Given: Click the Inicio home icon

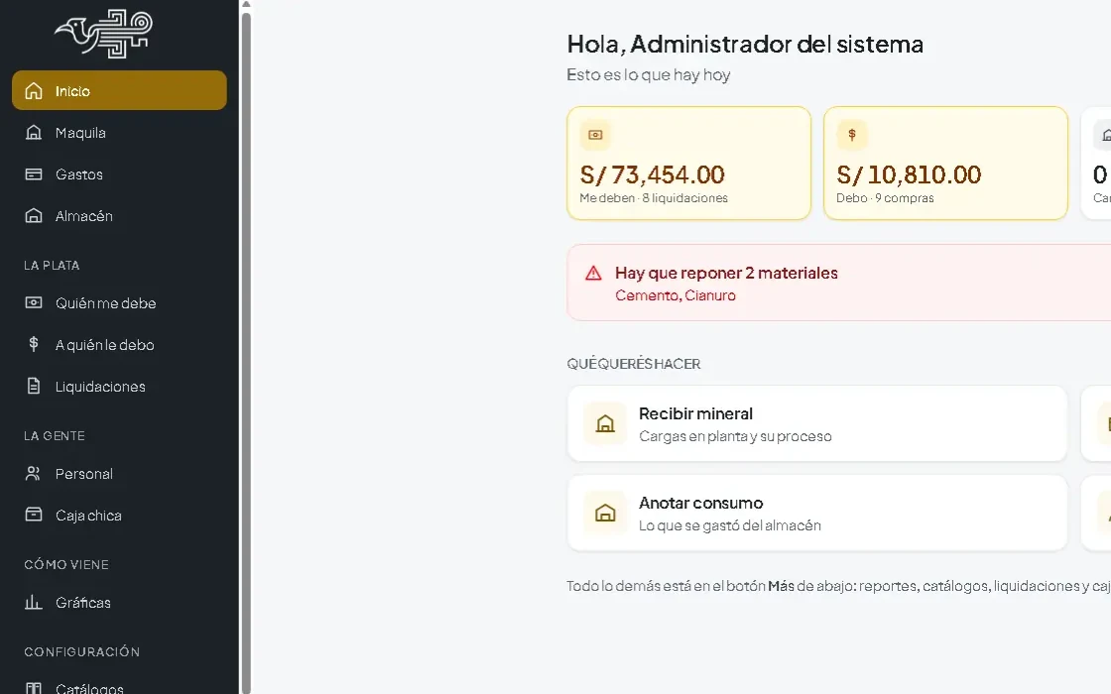Looking at the screenshot, I should pyautogui.click(x=34, y=90).
